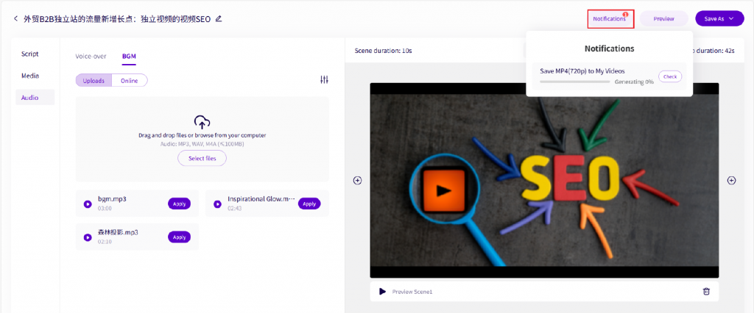Click the Scene duration: 10s label

click(383, 51)
